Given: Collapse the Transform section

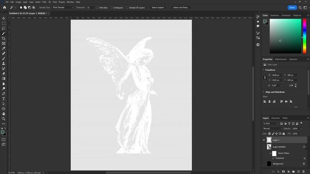Looking at the screenshot, I should 263,70.
